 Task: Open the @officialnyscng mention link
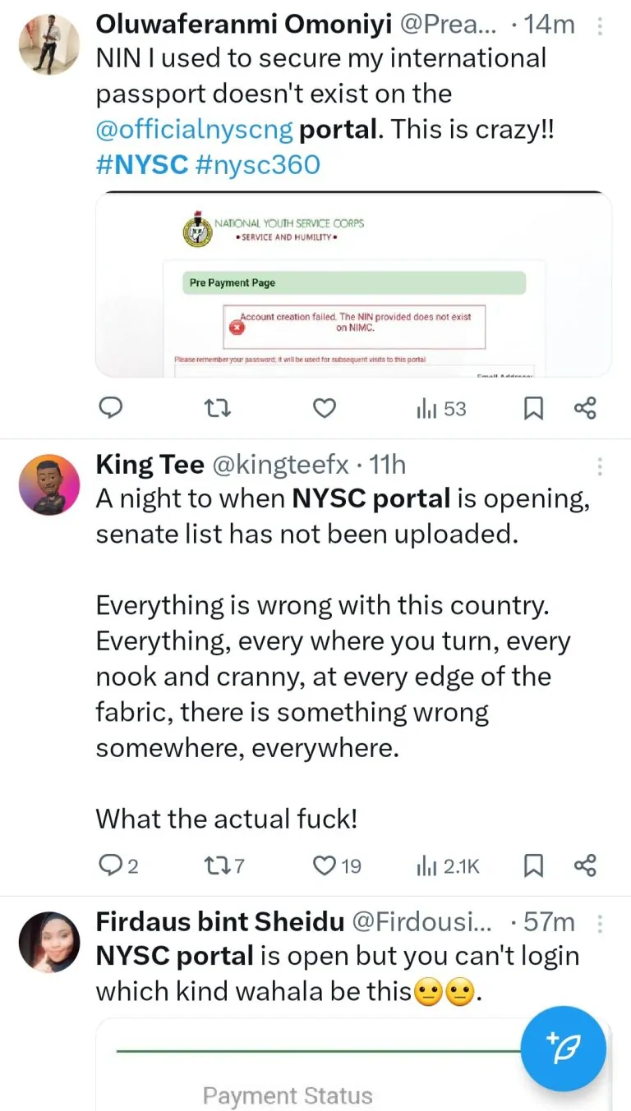coord(193,130)
